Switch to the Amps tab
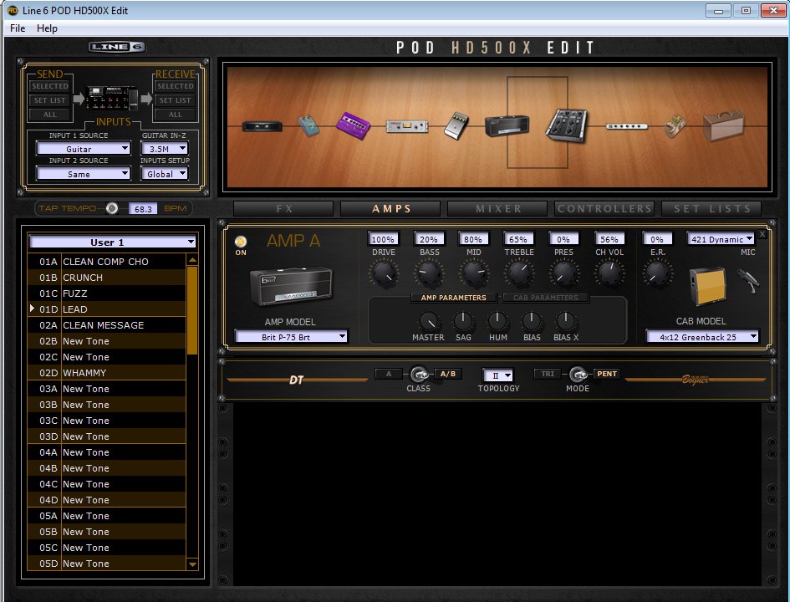Screen dimensions: 790x602 click(x=391, y=208)
